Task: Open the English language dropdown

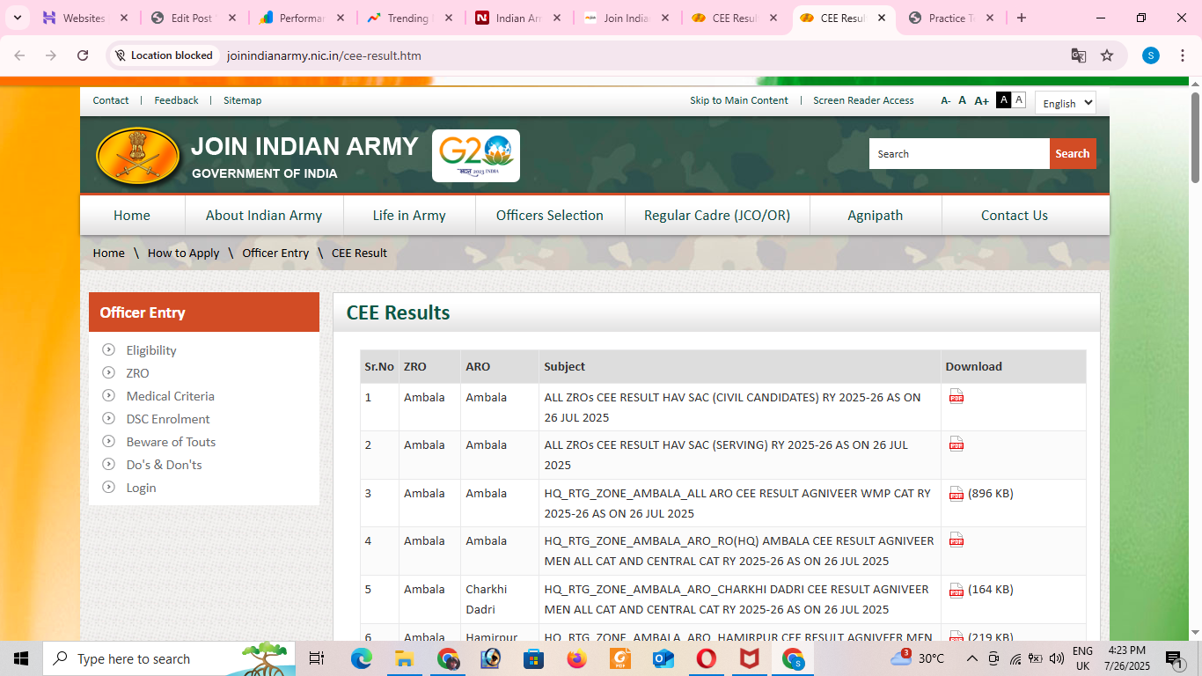Action: tap(1066, 103)
